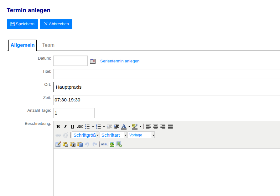The image size is (280, 196).
Task: Apply strikethrough formatting
Action: point(80,126)
